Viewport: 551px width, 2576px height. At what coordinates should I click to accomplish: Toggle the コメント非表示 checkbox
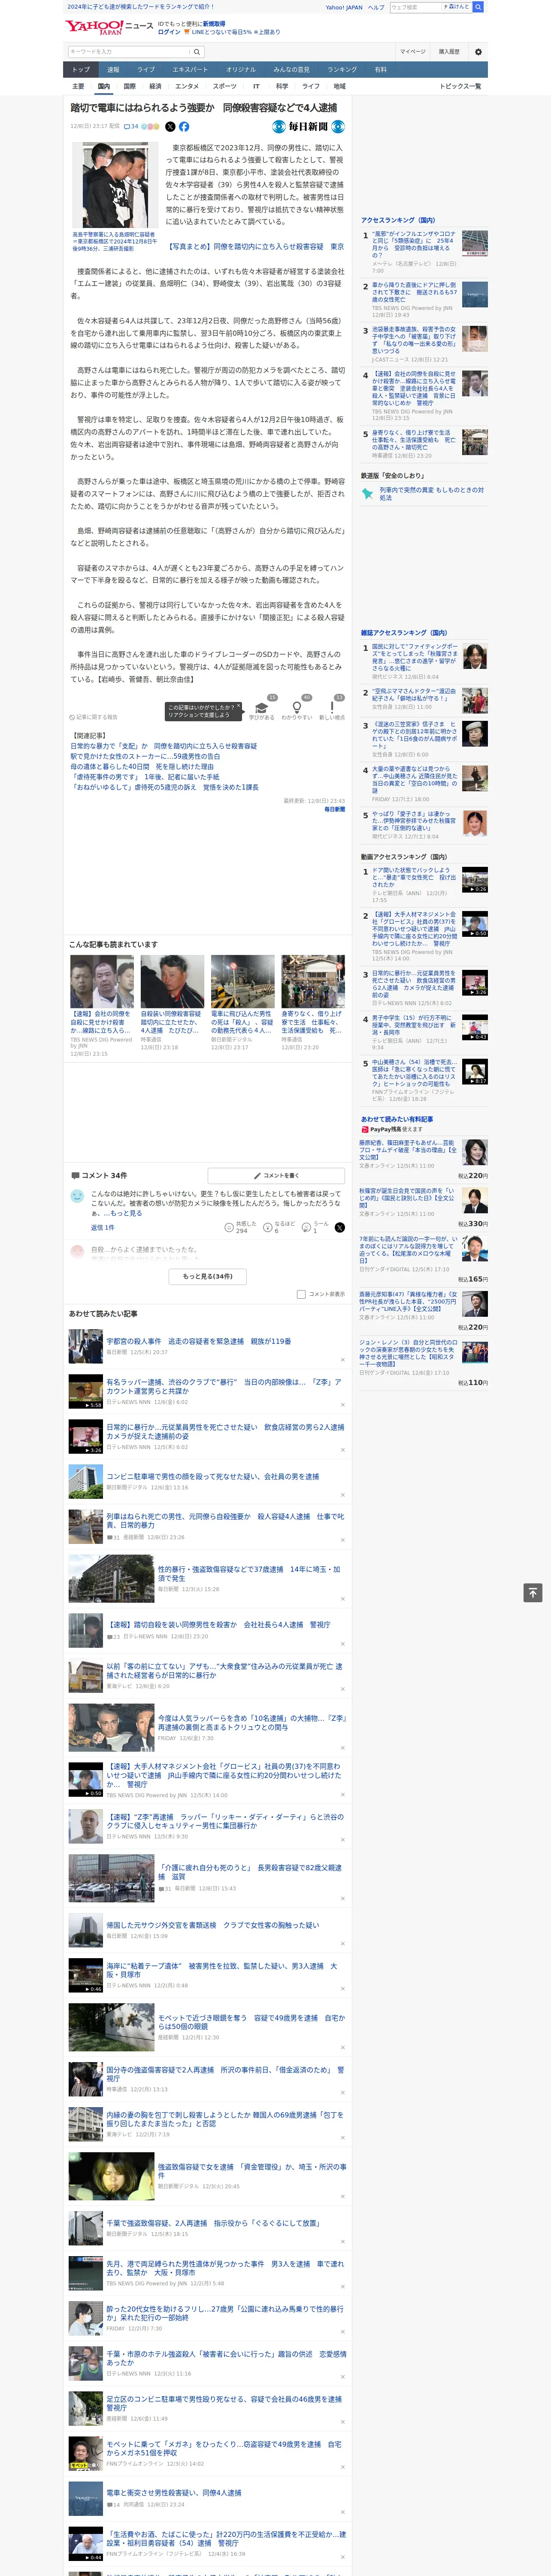pyautogui.click(x=301, y=1294)
